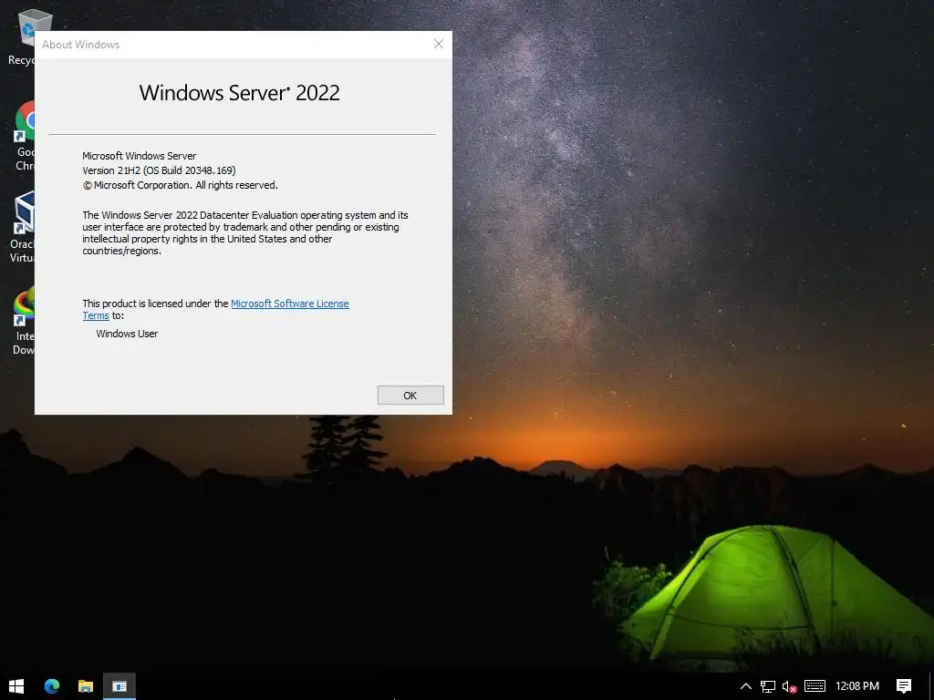934x700 pixels.
Task: Click the 'Microsoft Windows Server' line
Action: 140,156
